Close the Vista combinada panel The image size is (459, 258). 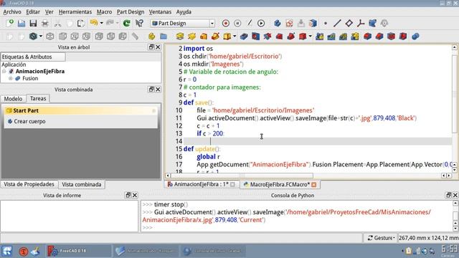[x=158, y=90]
